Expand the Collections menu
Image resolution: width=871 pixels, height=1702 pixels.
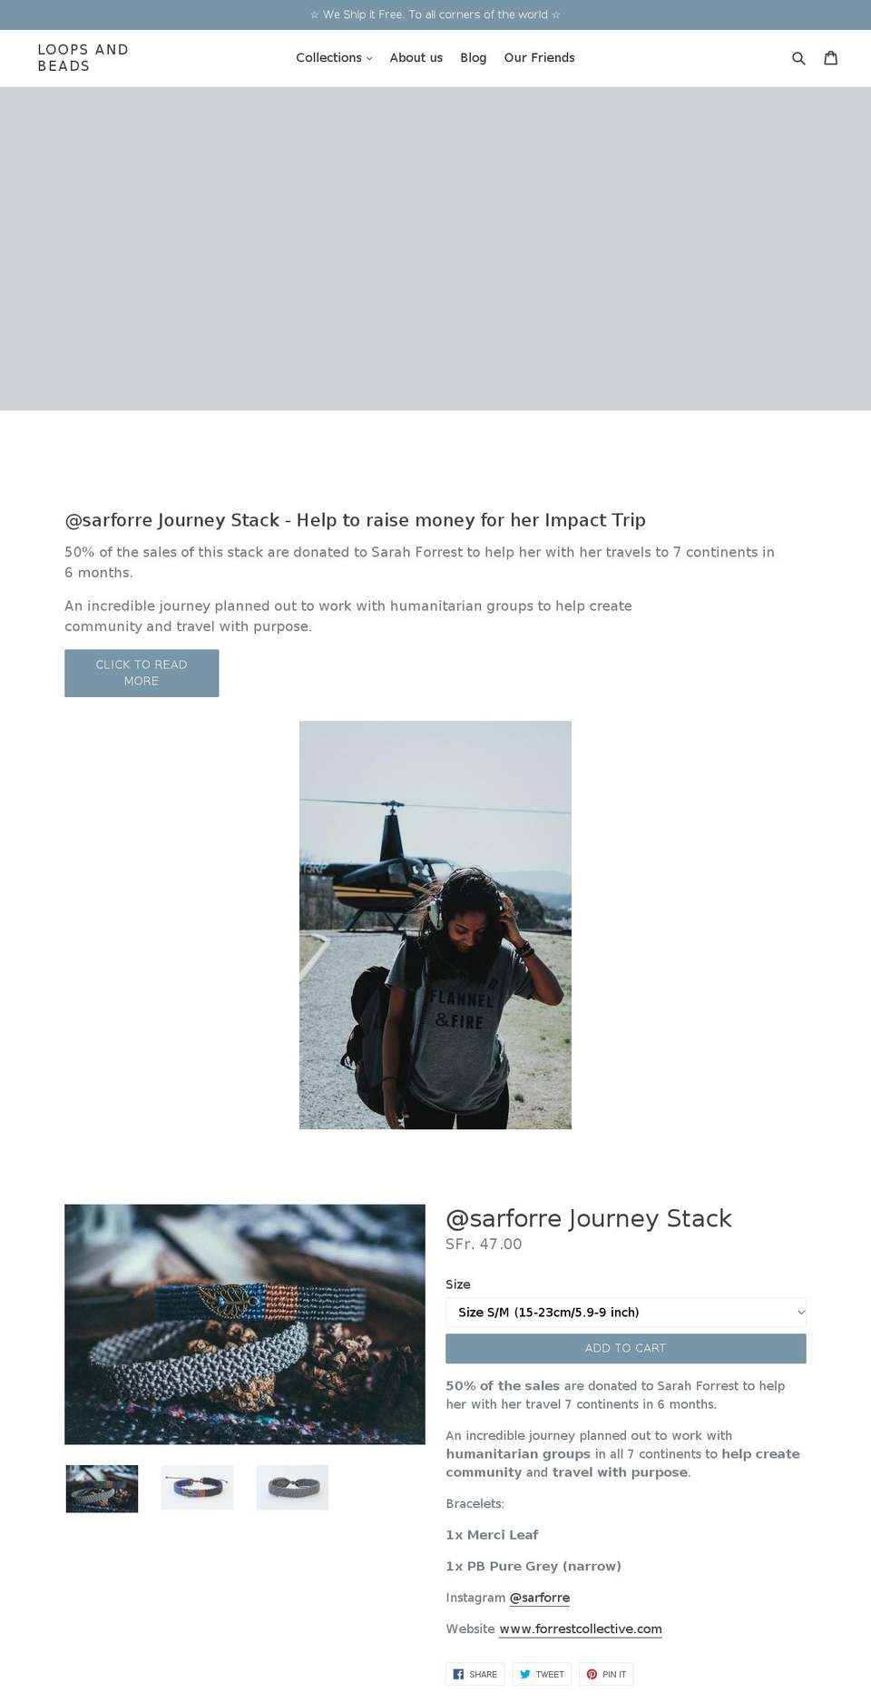(x=334, y=58)
